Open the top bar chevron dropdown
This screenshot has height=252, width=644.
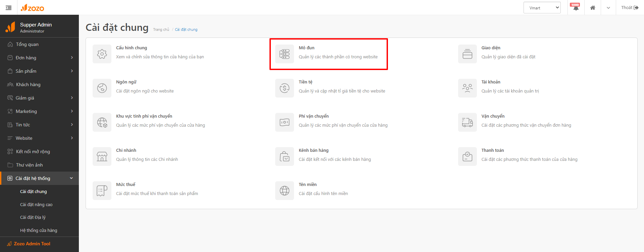click(x=608, y=8)
